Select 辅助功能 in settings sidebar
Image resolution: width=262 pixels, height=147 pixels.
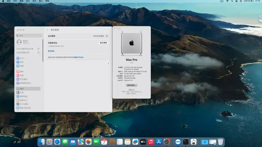click(28, 96)
